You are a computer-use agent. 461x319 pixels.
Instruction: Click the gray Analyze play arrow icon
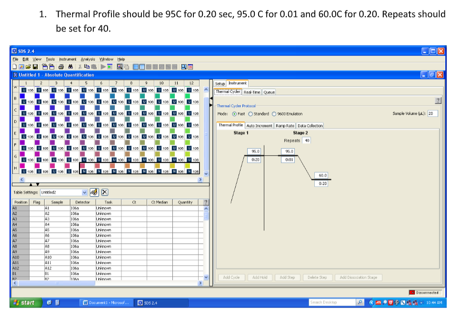click(x=103, y=67)
